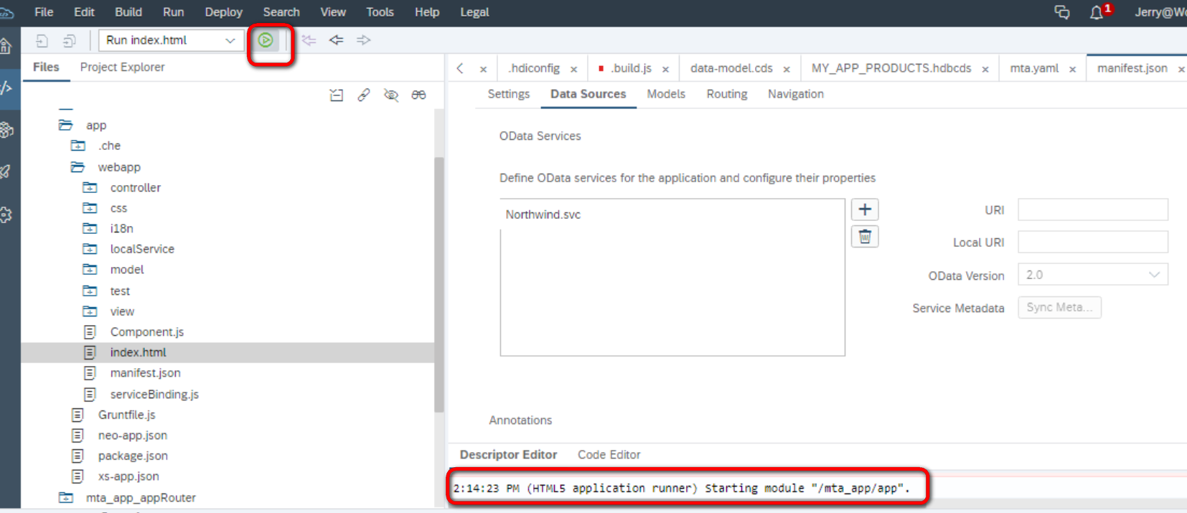Image resolution: width=1187 pixels, height=513 pixels.
Task: Toggle Link with Editor in Files toolbar
Action: [x=364, y=95]
